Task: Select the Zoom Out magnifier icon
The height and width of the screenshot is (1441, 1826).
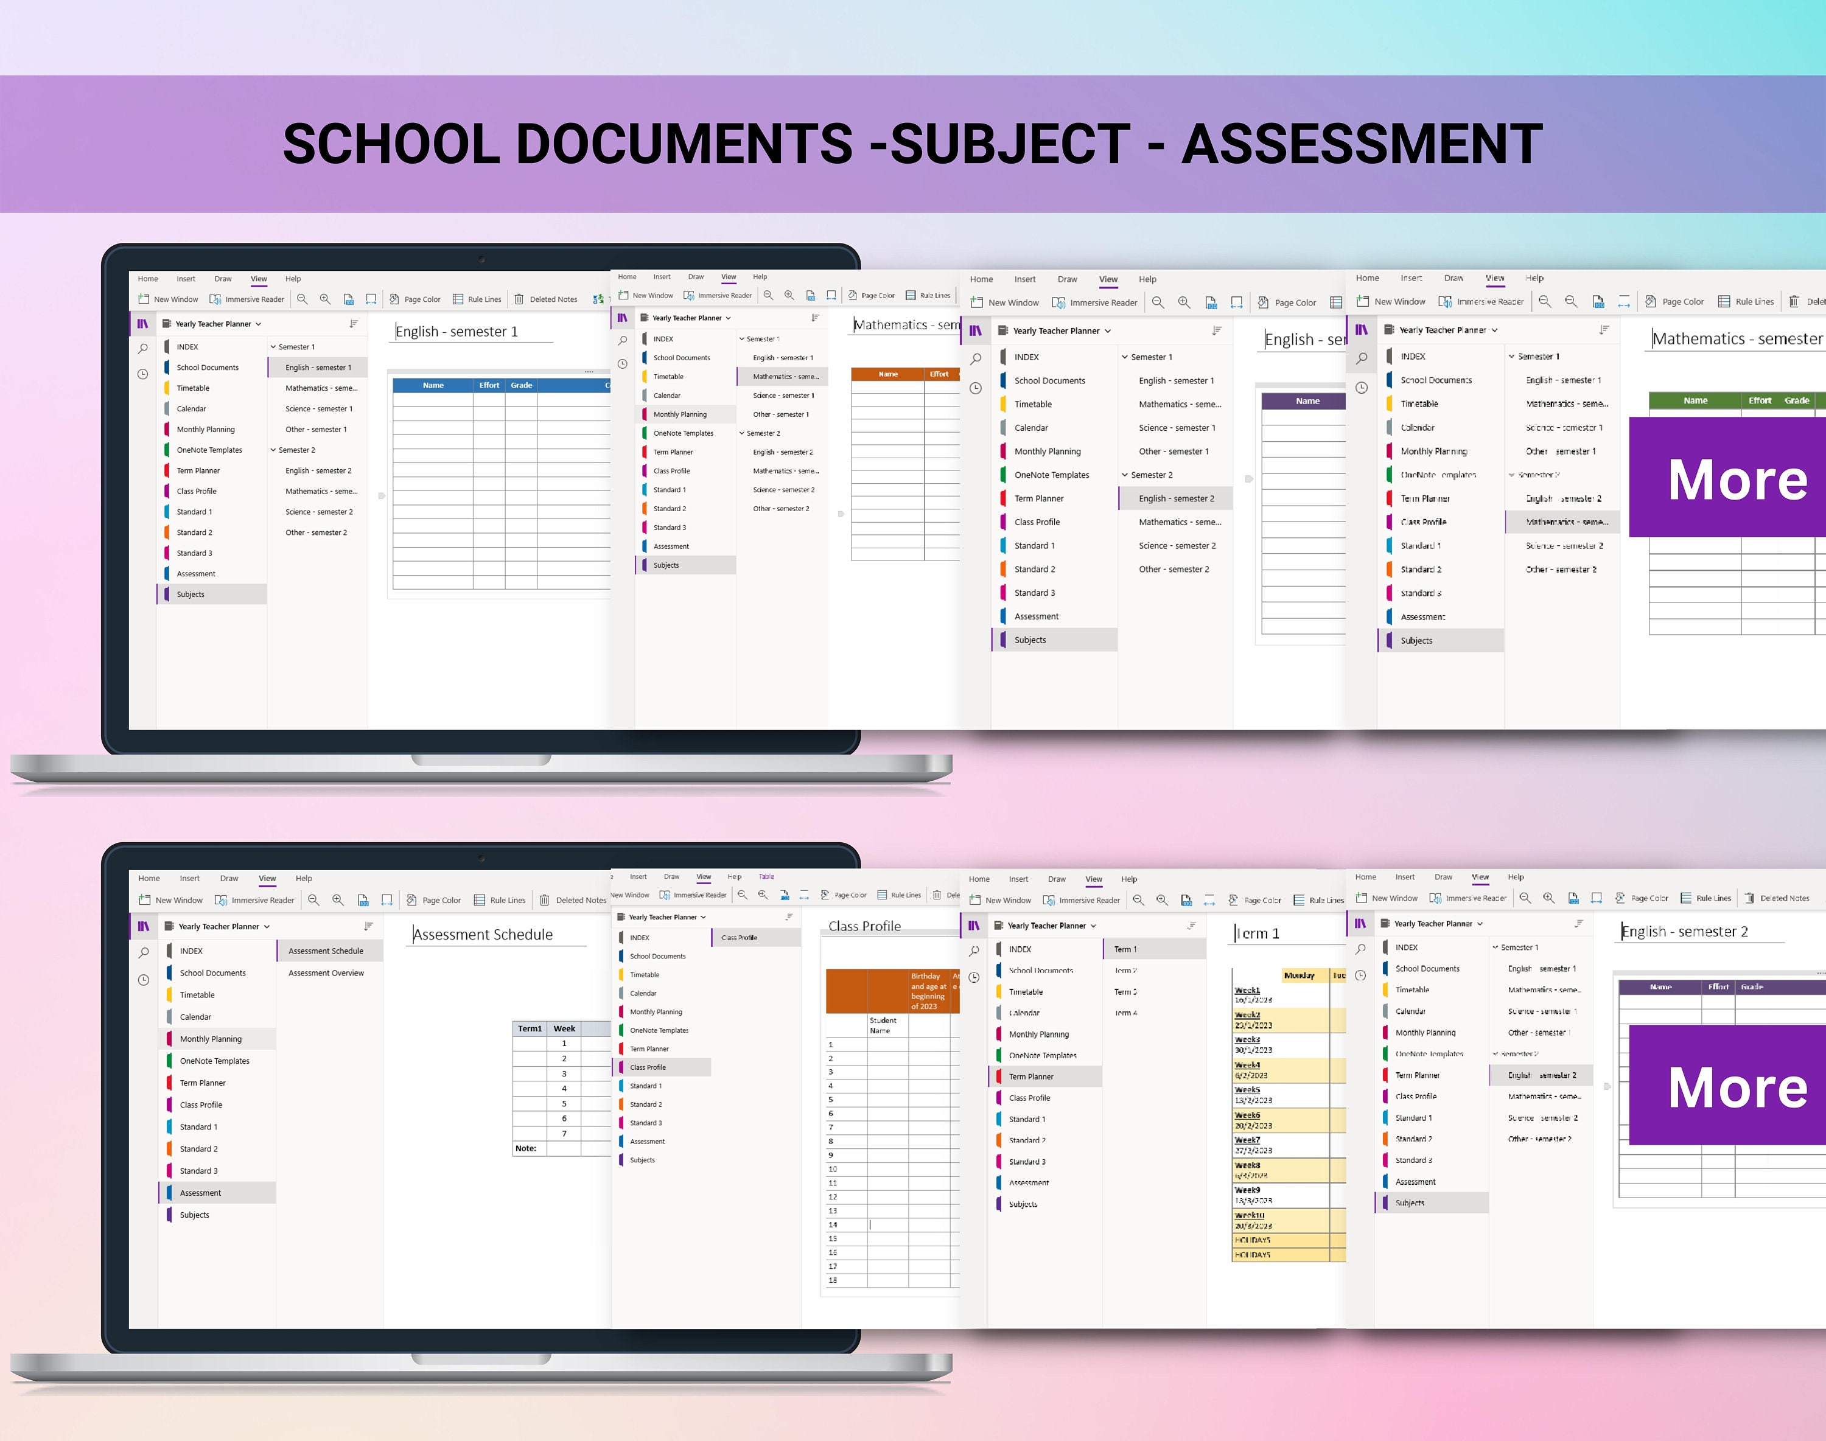Action: [302, 299]
